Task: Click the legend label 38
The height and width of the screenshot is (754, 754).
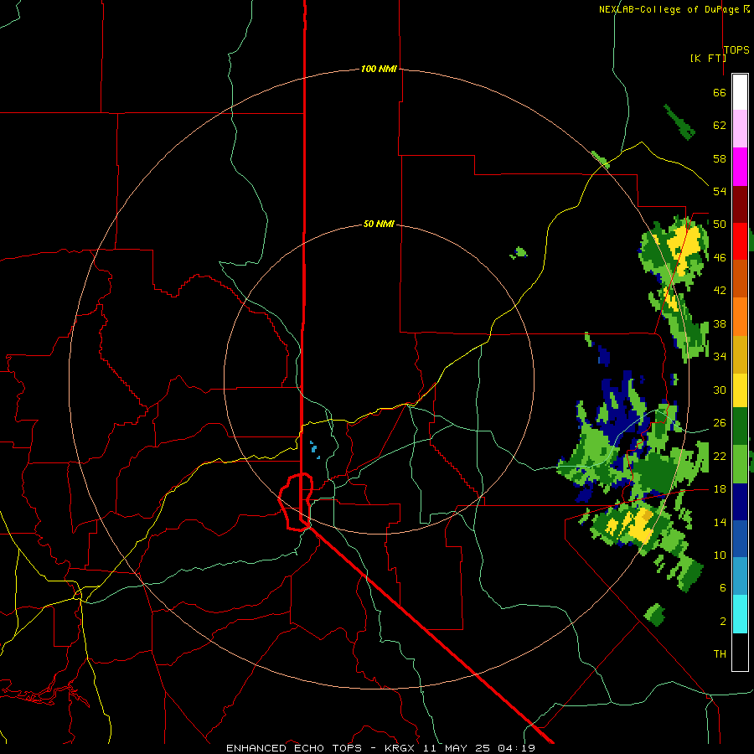Action: pos(720,323)
